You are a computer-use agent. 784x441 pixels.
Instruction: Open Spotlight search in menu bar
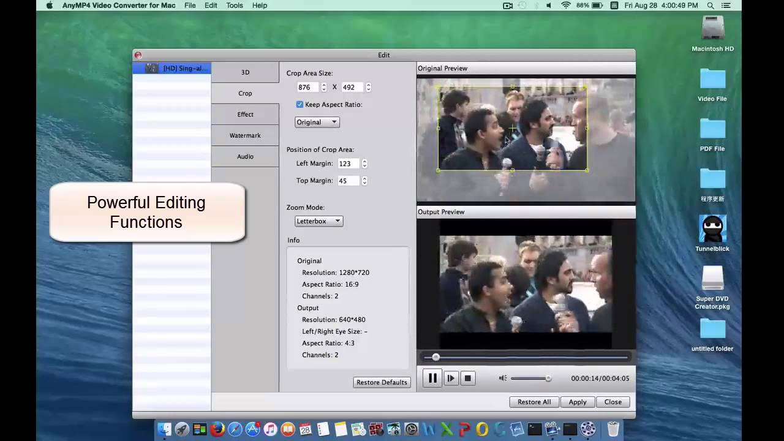[710, 6]
